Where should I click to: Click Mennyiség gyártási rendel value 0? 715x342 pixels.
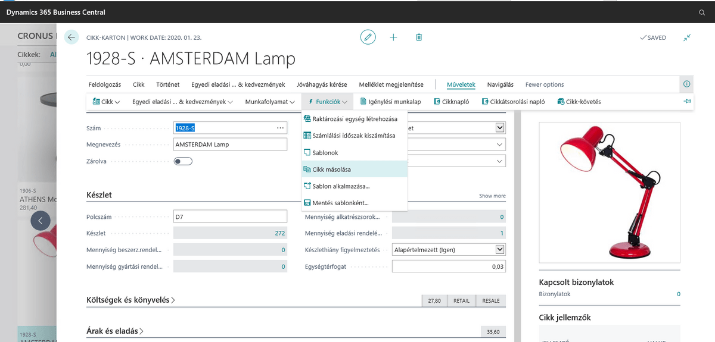tap(230, 266)
